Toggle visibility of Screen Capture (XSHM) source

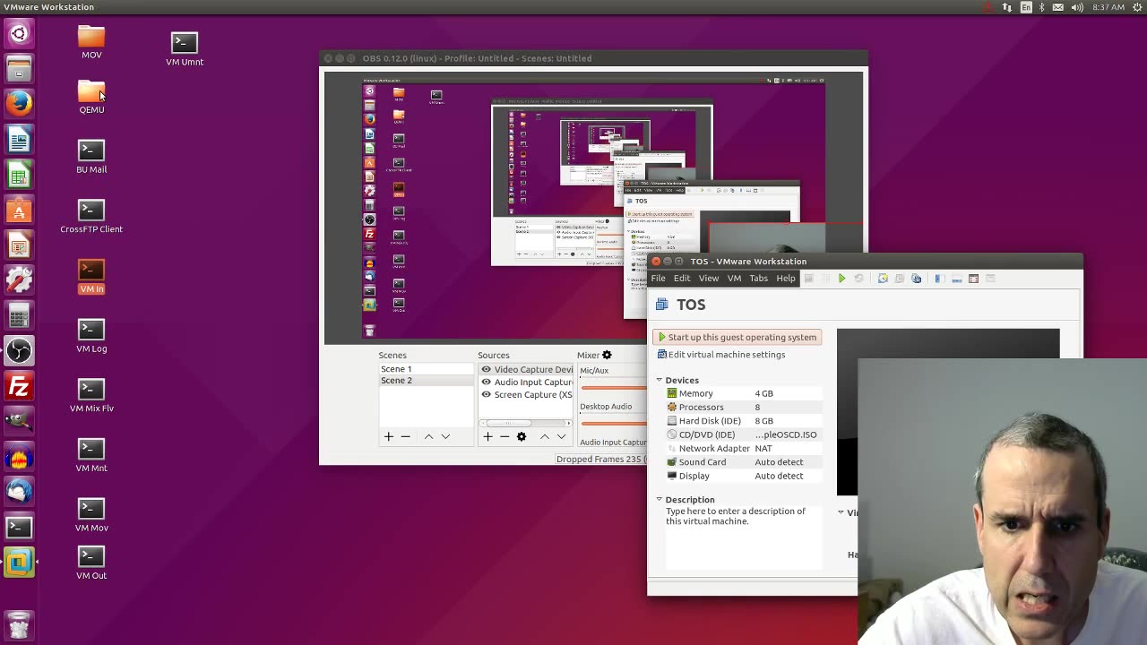486,394
